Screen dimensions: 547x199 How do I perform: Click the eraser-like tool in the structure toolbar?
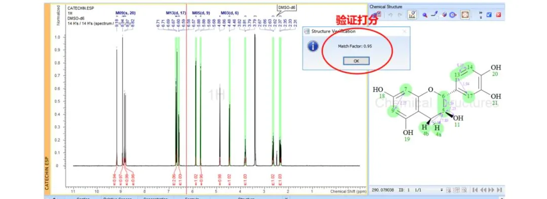(x=445, y=15)
